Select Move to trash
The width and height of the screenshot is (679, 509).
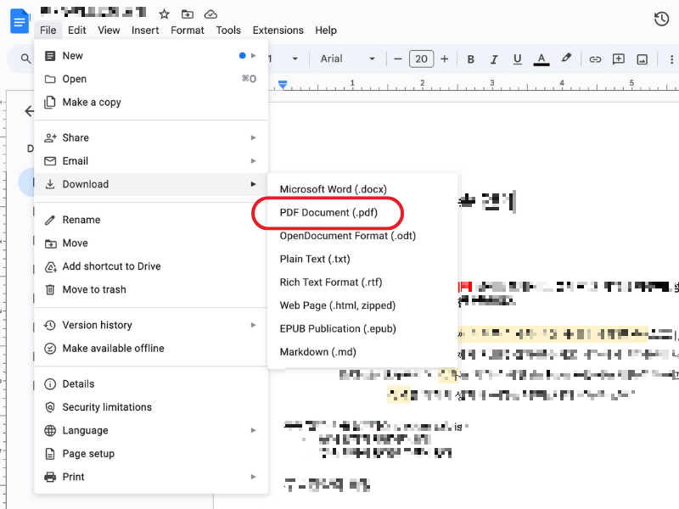pos(151,289)
